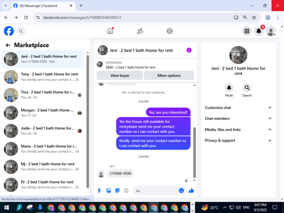Show hidden system tray icons chevron
This screenshot has height=213, width=284.
pos(224,207)
